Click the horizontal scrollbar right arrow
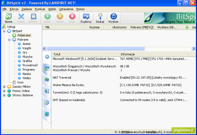The height and width of the screenshot is (135, 197). click(194, 48)
